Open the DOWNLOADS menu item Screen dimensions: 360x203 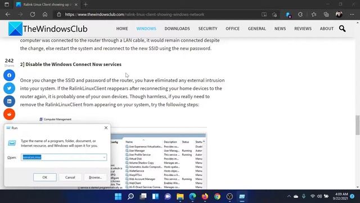177,29
